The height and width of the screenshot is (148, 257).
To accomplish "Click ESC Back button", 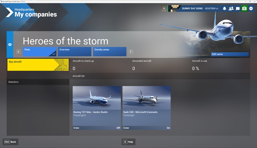I will click(x=10, y=142).
